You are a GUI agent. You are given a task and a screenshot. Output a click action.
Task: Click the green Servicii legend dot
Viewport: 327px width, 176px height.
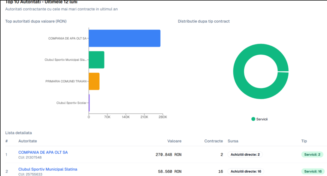[x=253, y=119]
